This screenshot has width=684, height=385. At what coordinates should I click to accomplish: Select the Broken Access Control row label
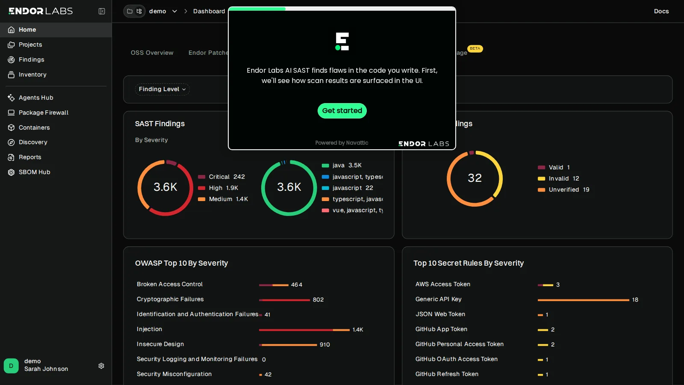point(170,284)
